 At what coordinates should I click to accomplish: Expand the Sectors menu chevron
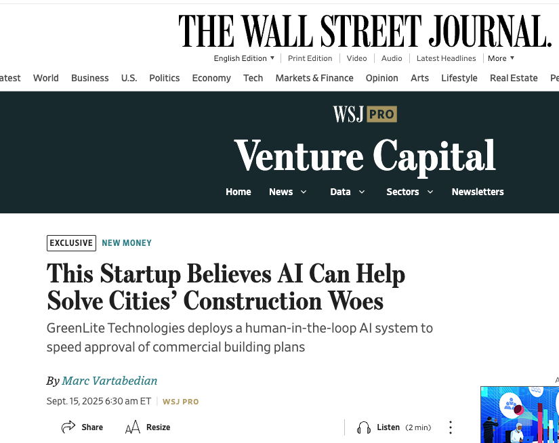pyautogui.click(x=430, y=192)
